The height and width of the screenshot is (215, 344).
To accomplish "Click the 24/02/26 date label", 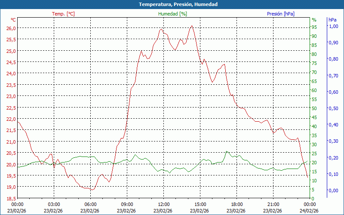I will [x=310, y=211].
